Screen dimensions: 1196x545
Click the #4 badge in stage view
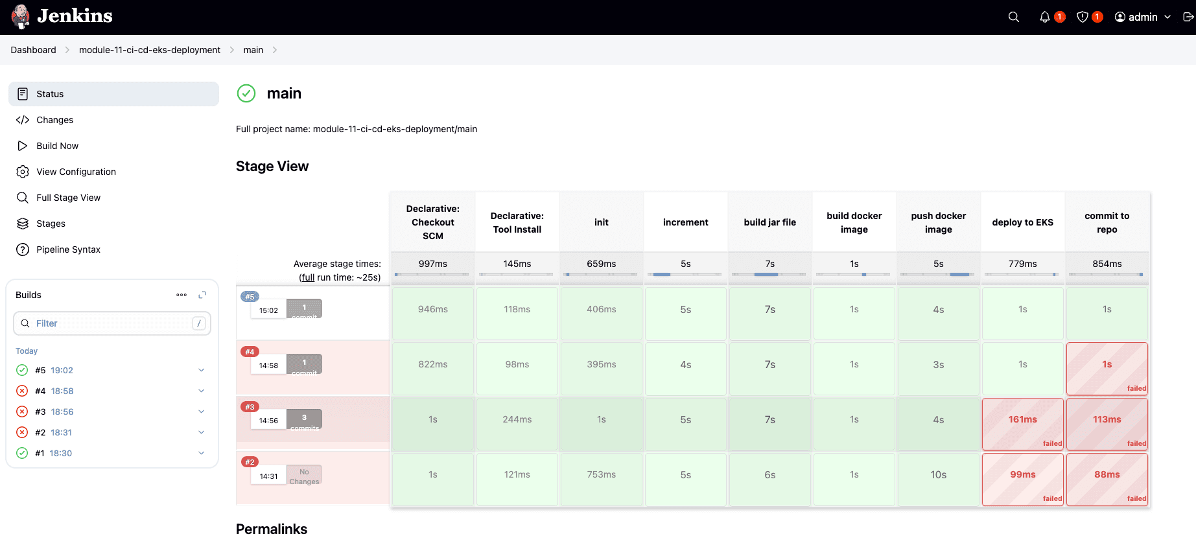pos(250,352)
